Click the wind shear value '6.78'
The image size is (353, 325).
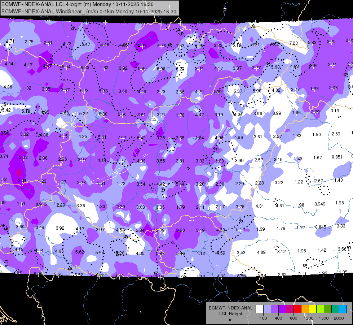point(162,45)
